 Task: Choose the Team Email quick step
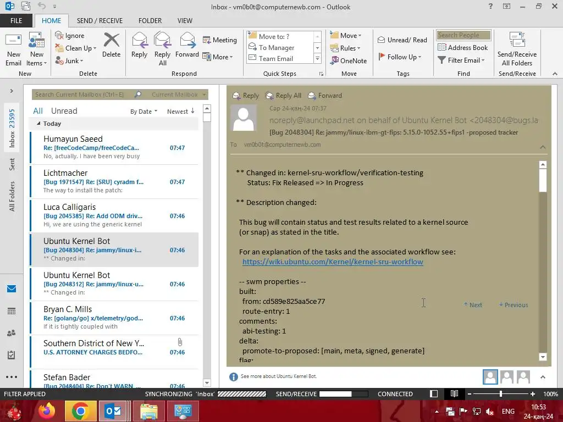click(280, 58)
